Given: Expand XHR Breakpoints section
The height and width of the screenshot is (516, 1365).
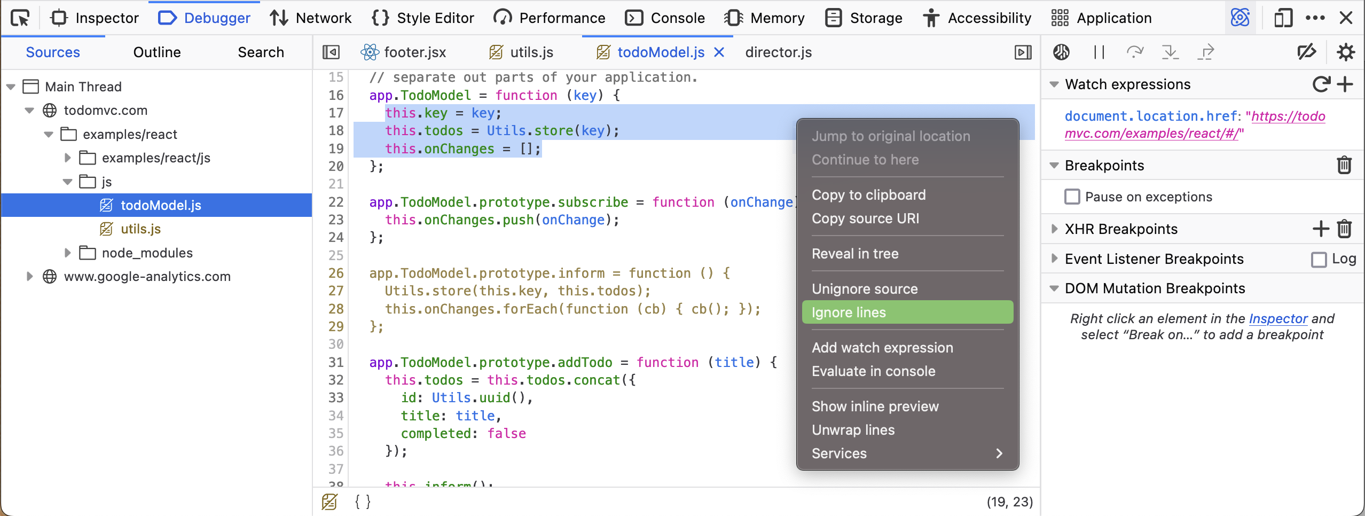Looking at the screenshot, I should [1054, 229].
